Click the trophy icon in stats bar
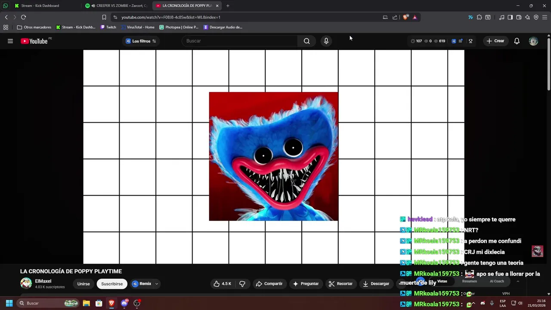 471,41
